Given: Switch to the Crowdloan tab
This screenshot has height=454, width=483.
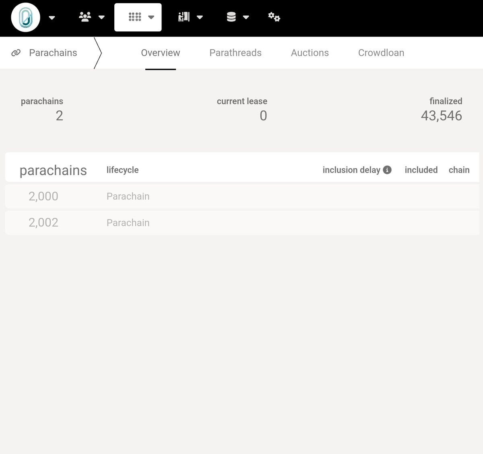Looking at the screenshot, I should click(x=381, y=53).
